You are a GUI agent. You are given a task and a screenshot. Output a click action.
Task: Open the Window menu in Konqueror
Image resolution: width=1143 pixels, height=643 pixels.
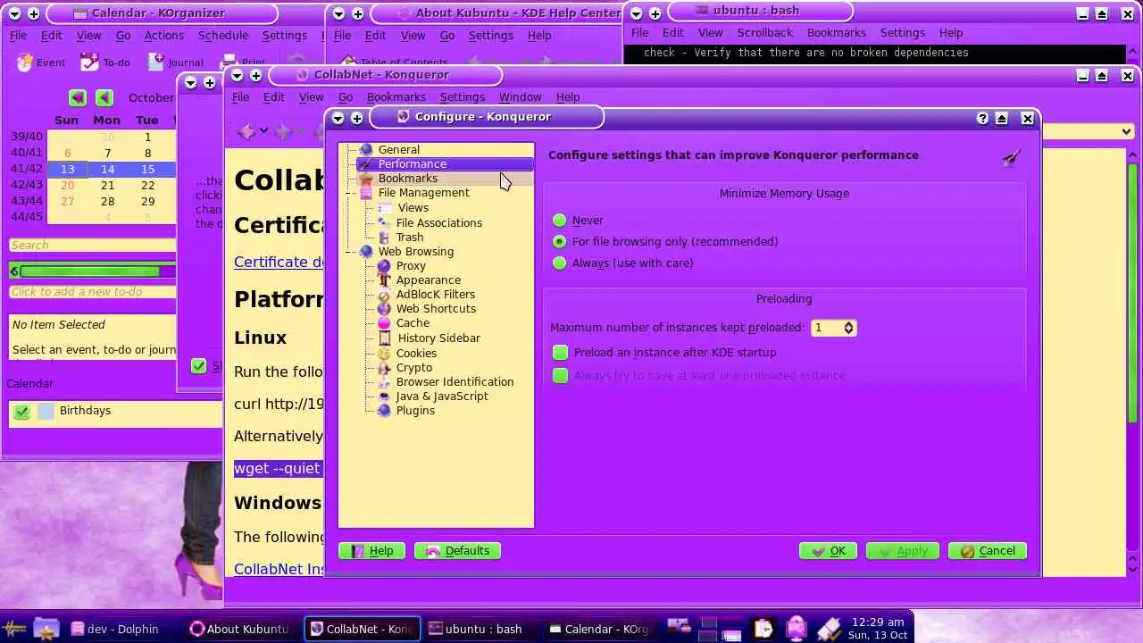coord(520,96)
